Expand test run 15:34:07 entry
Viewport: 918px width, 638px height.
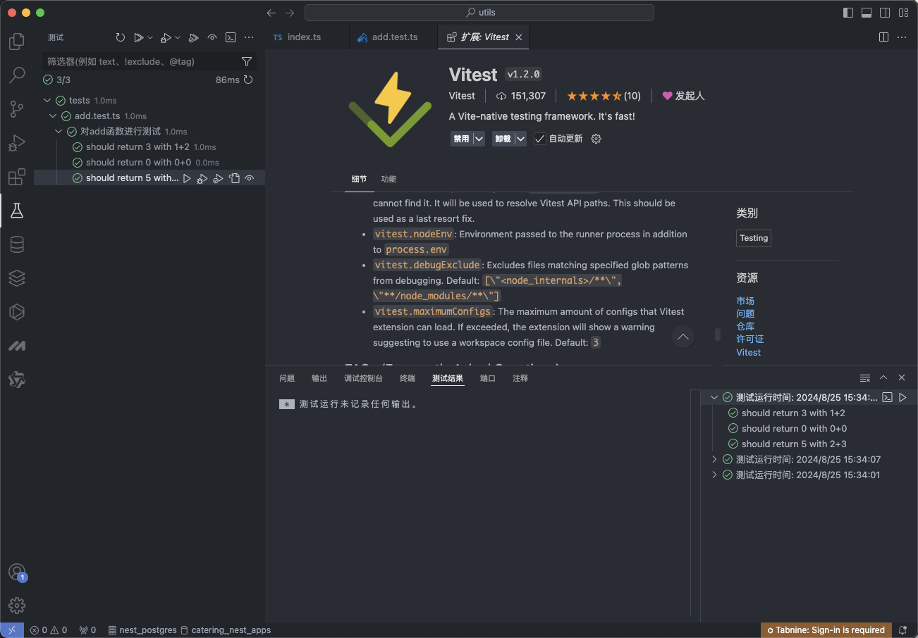point(714,460)
